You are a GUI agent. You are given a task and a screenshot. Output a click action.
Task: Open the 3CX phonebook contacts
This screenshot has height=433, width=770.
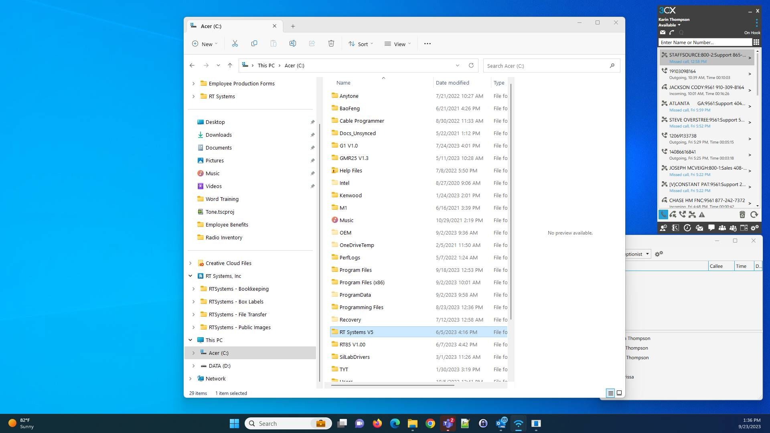point(675,228)
